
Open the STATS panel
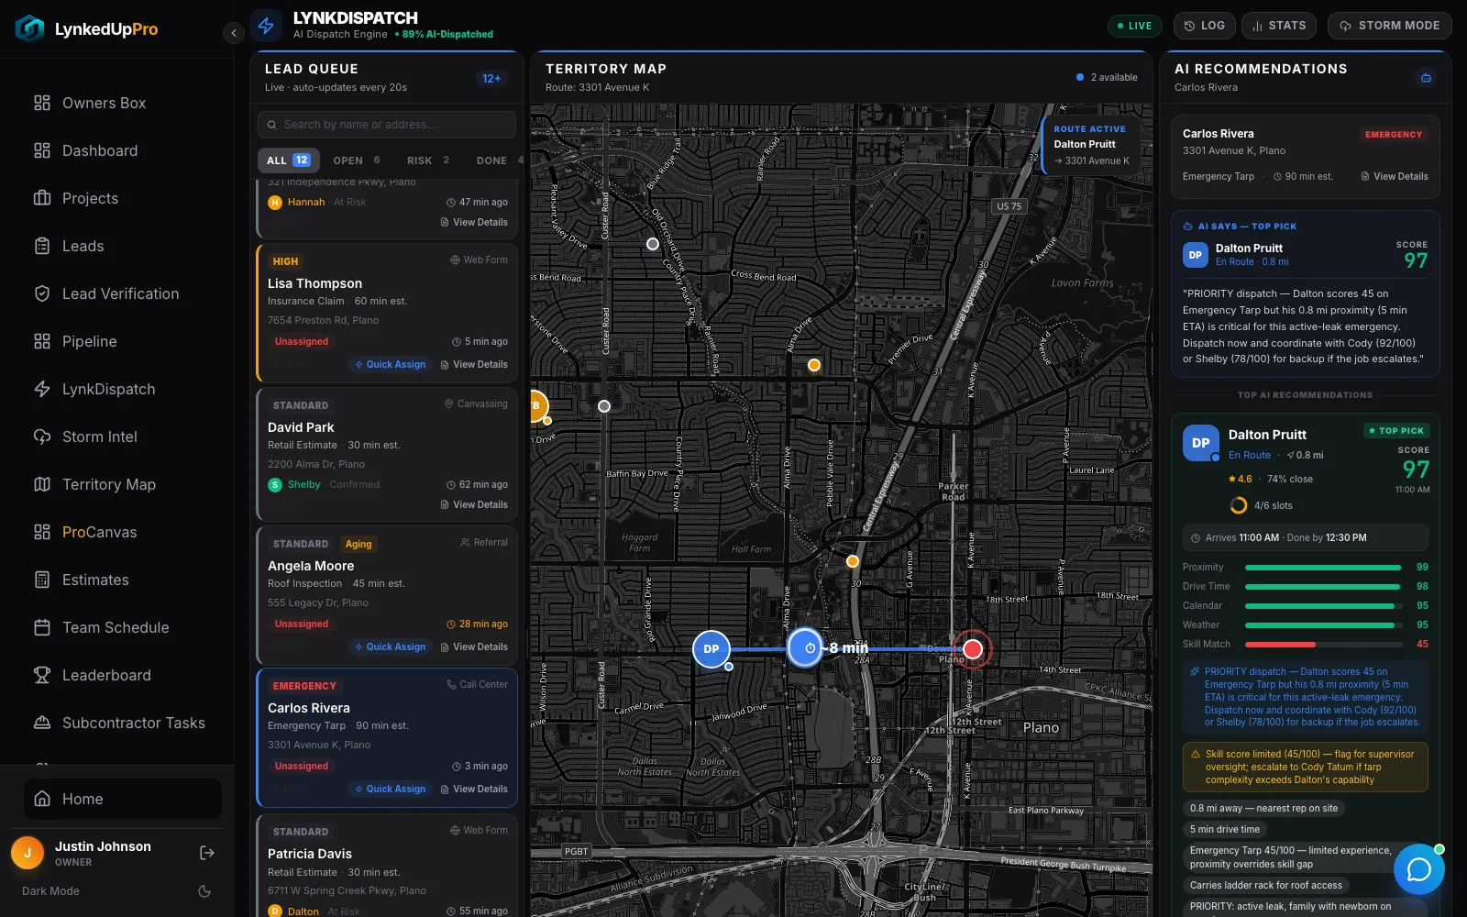click(x=1279, y=26)
